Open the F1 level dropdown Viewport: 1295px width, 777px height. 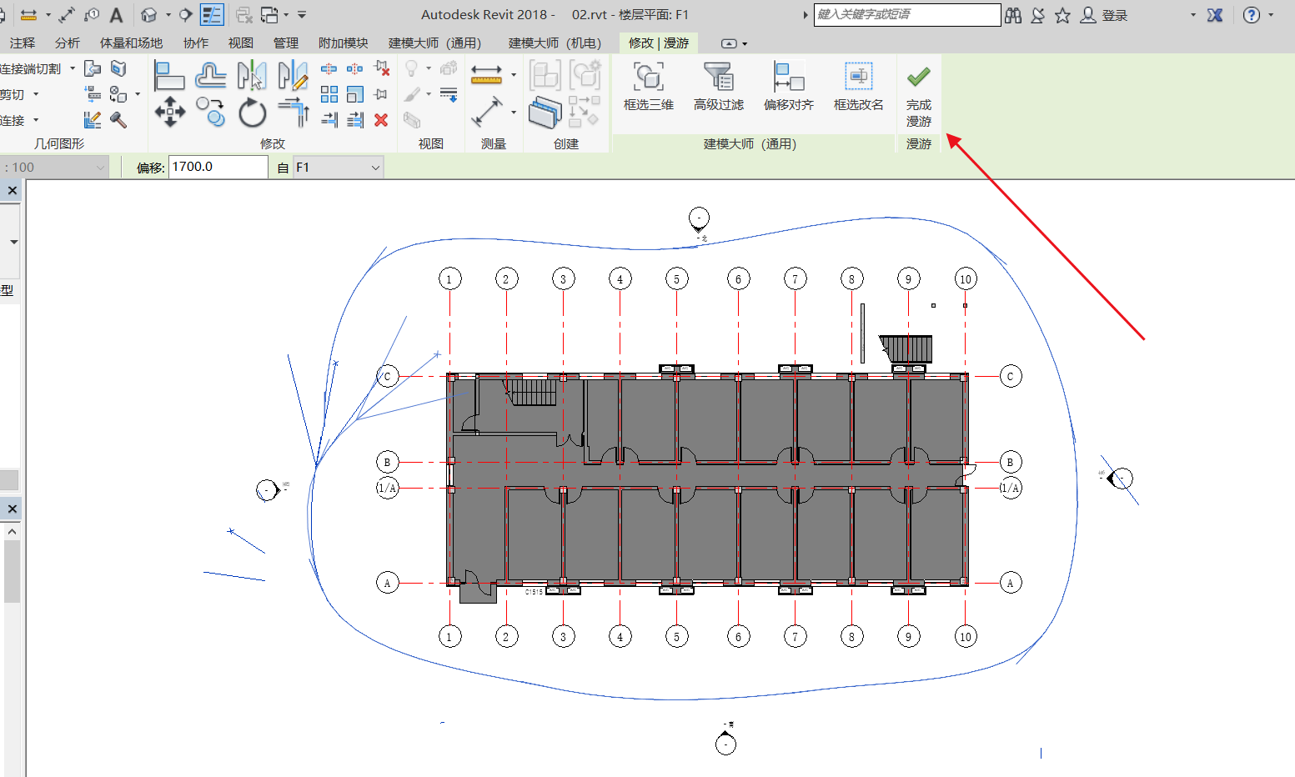(x=375, y=168)
